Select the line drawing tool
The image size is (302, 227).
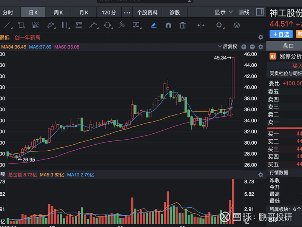click(8, 25)
